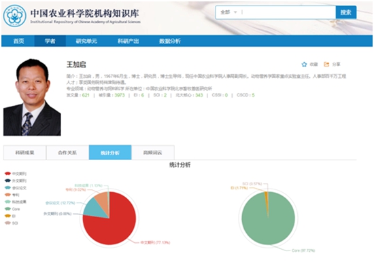This screenshot has width=374, height=264.
Task: Click the 北大核心 count 343
Action: tap(199, 95)
